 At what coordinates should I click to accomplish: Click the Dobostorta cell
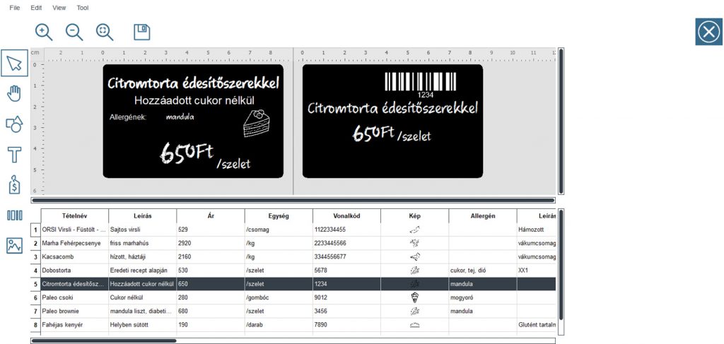[x=75, y=271]
